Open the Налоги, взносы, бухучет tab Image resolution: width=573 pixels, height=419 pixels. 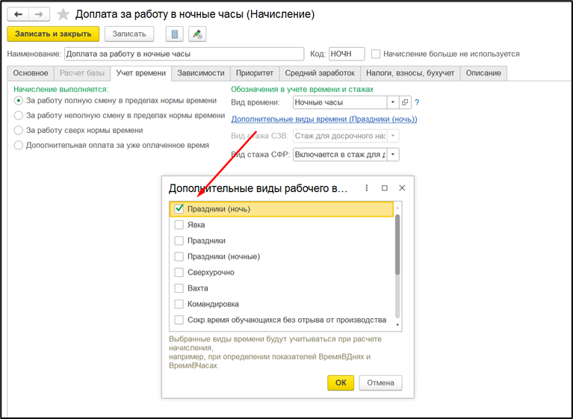click(409, 73)
